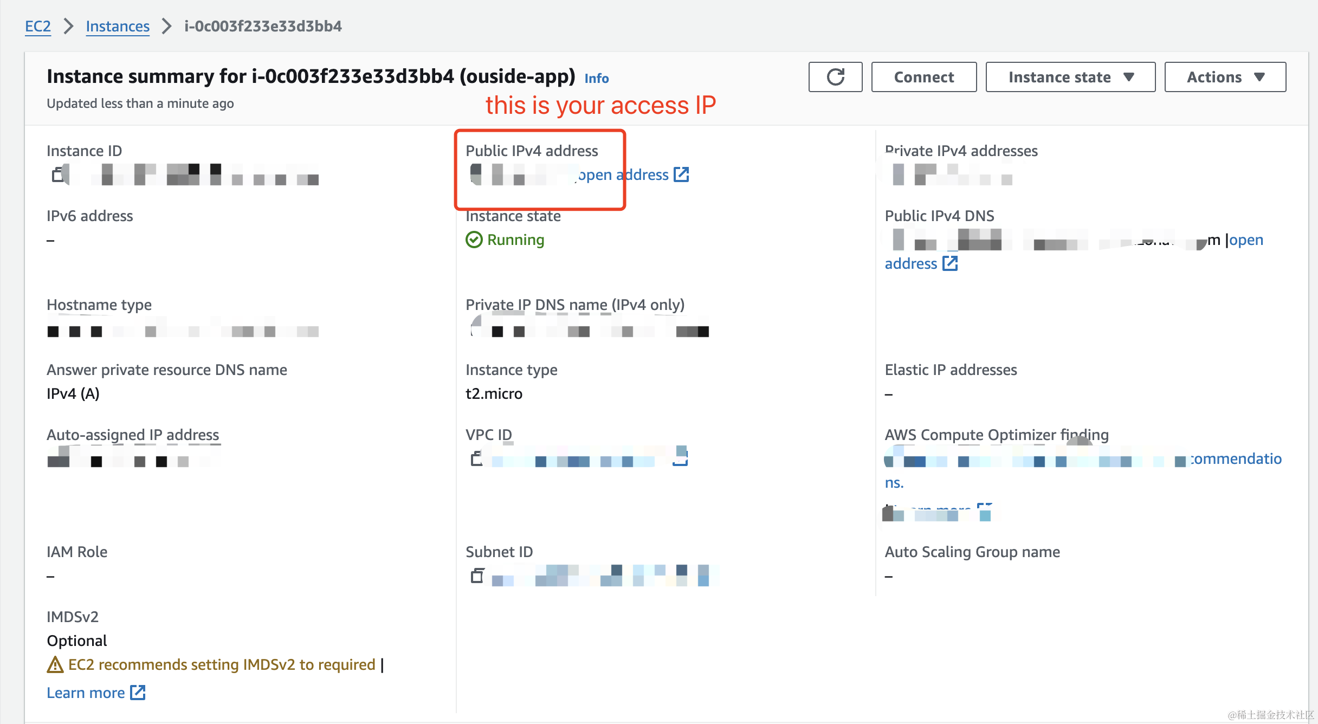Image resolution: width=1318 pixels, height=724 pixels.
Task: Copy the Instance ID with copy icon
Action: coord(58,174)
